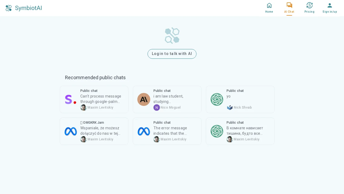Click the Sign in/up person icon

tap(330, 5)
